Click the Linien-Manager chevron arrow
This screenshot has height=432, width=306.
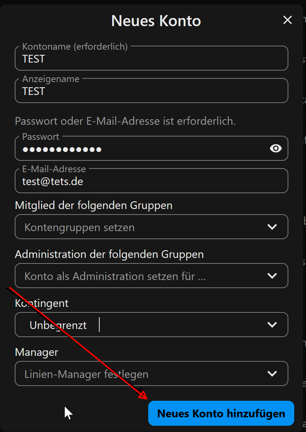[x=272, y=374]
